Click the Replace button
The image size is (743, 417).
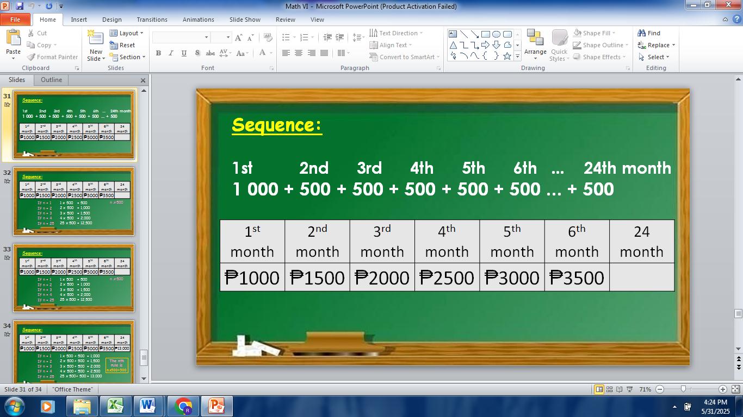[x=657, y=45]
